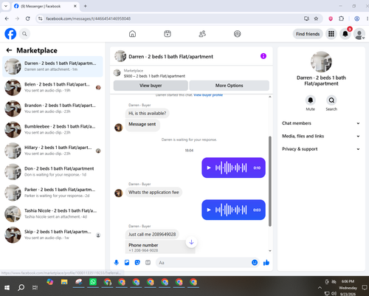This screenshot has width=369, height=296.
Task: Open the purple conversation info icon
Action: pyautogui.click(x=263, y=56)
